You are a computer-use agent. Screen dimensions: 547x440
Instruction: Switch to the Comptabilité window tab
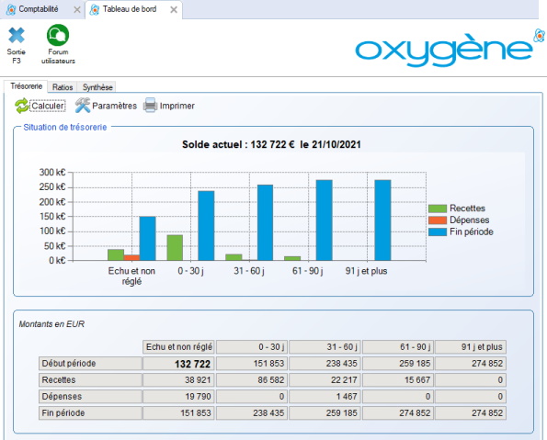tap(39, 9)
